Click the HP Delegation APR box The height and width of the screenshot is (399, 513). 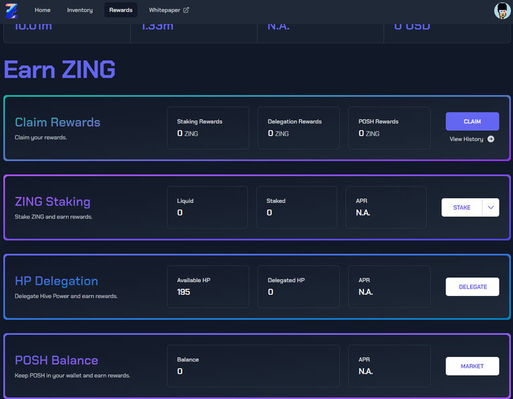click(389, 287)
